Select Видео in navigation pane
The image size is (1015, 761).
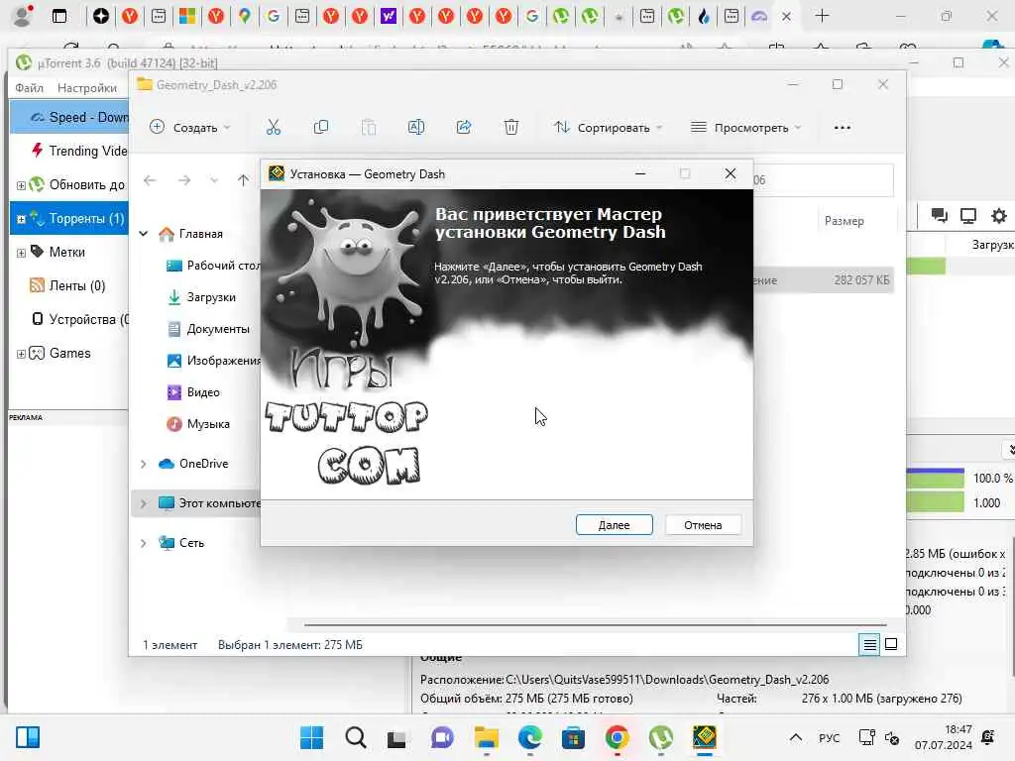pyautogui.click(x=194, y=392)
